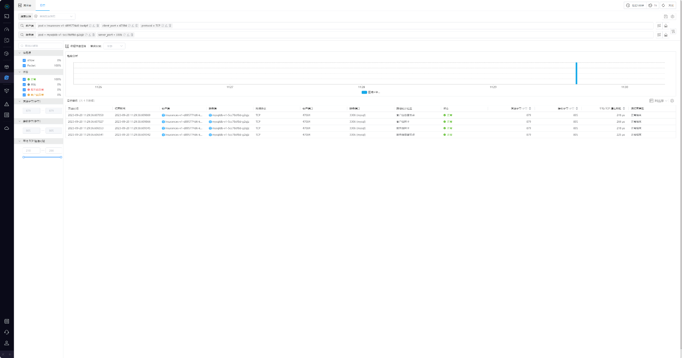Open table settings gear beside 列选择

(x=672, y=101)
